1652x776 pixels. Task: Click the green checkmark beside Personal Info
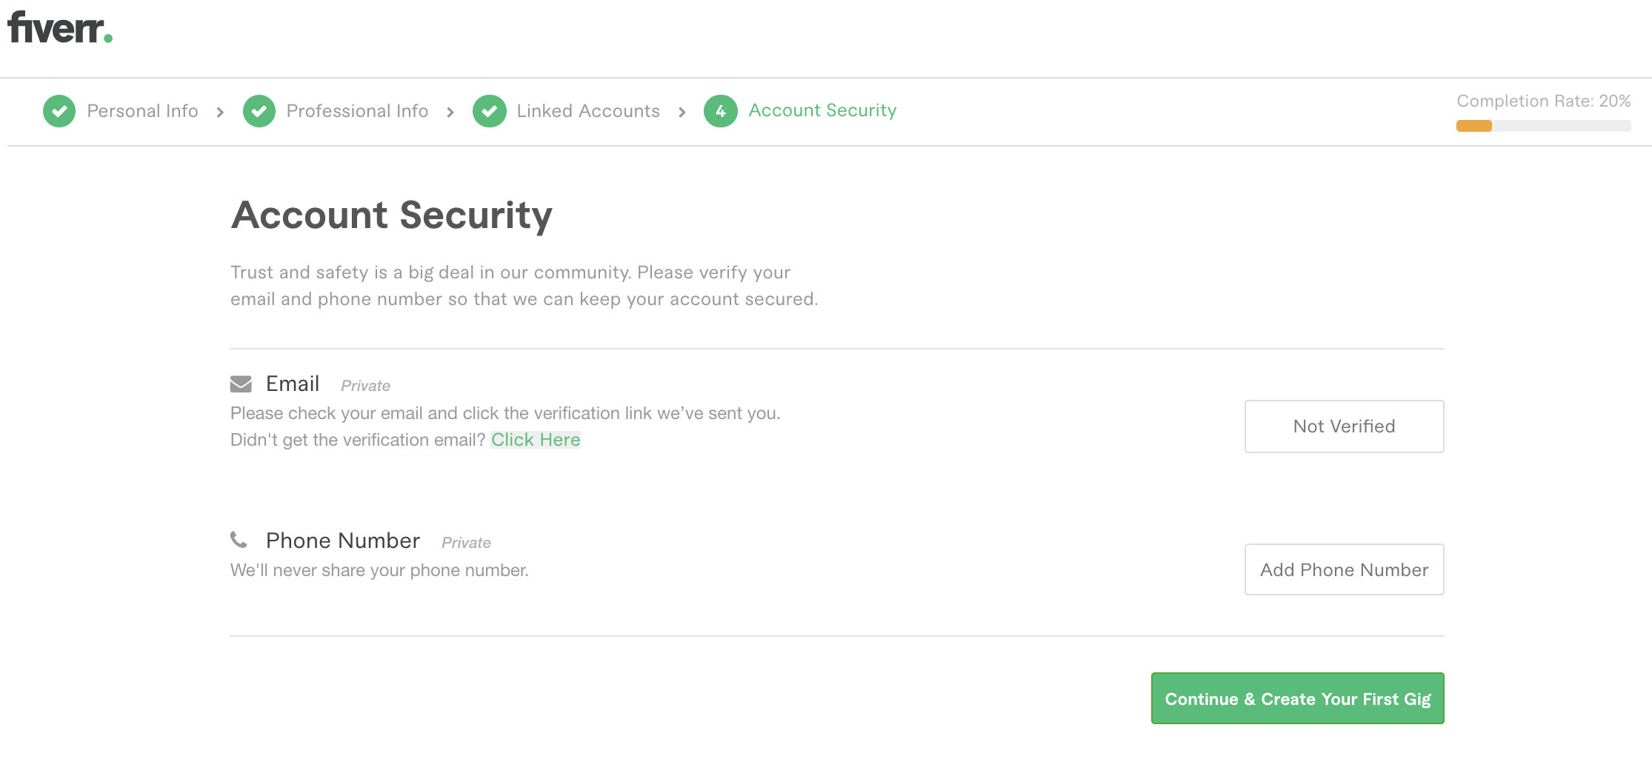click(x=59, y=111)
